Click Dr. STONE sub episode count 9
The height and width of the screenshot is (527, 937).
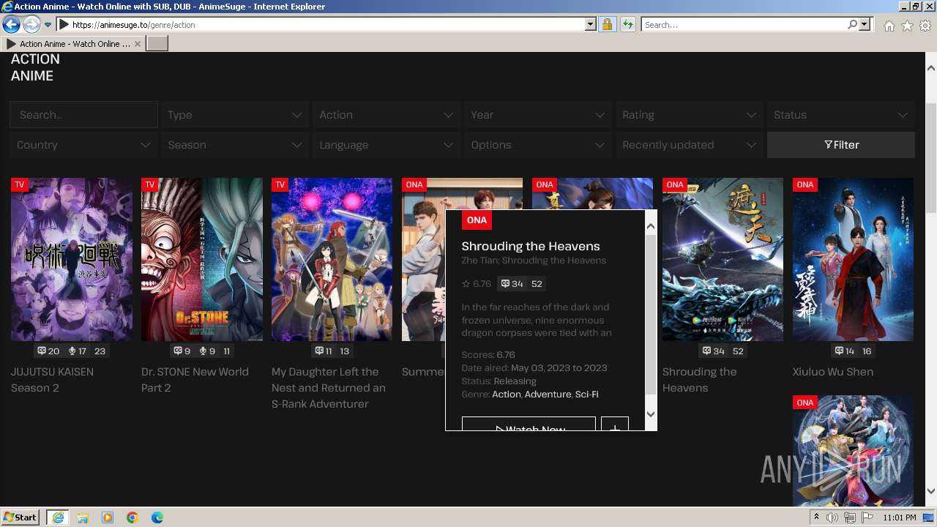tap(182, 351)
